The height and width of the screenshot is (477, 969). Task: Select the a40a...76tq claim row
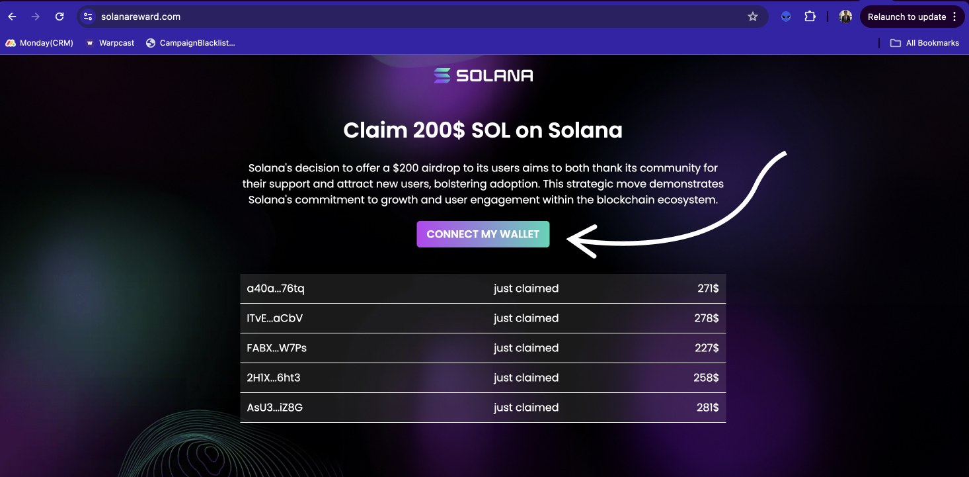coord(483,288)
